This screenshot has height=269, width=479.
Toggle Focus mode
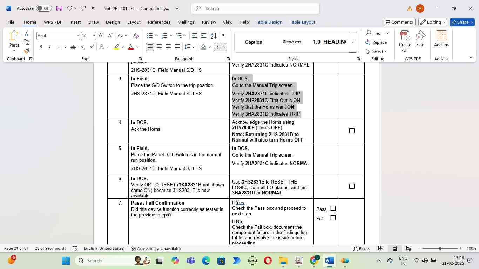pos(361,248)
